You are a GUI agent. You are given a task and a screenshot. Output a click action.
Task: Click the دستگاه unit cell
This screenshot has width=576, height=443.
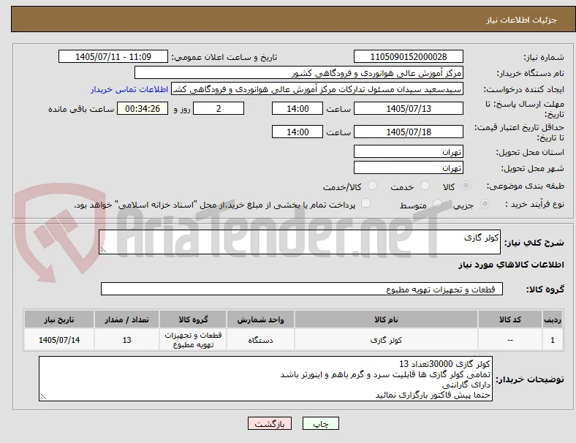pos(260,340)
